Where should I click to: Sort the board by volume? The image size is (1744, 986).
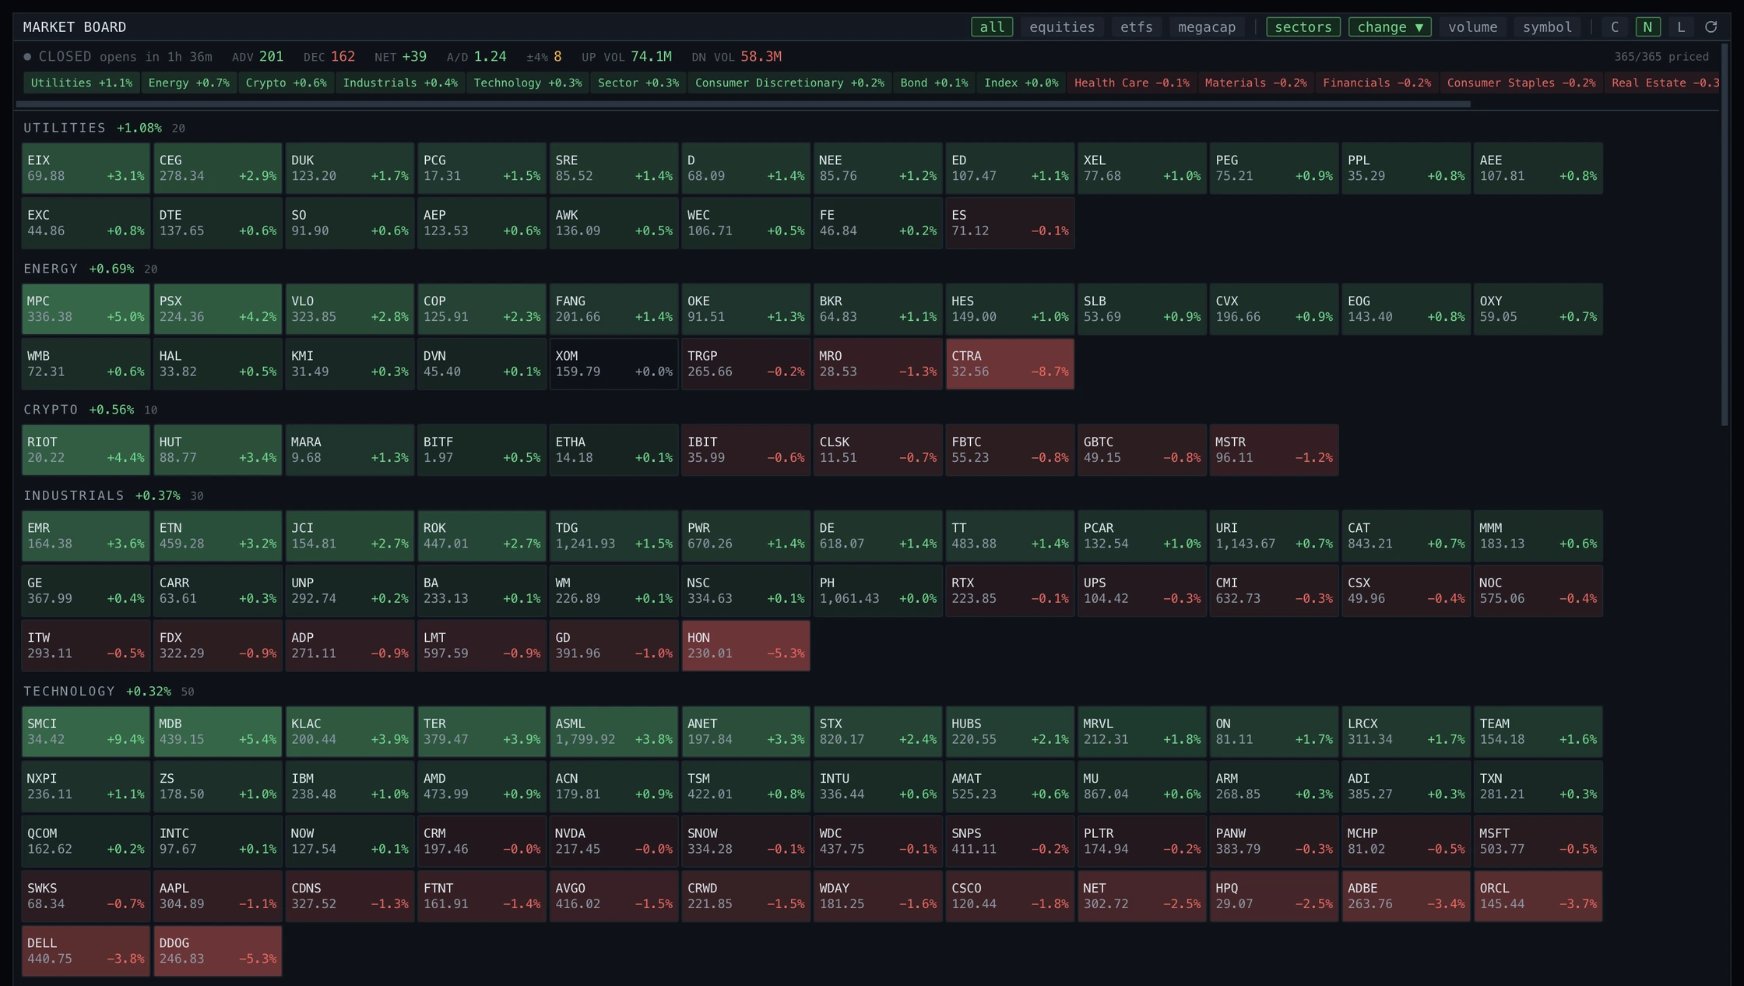(1472, 27)
